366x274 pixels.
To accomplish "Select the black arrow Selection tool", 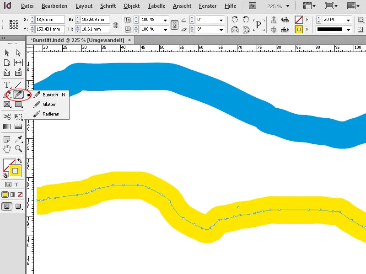I will tap(7, 53).
